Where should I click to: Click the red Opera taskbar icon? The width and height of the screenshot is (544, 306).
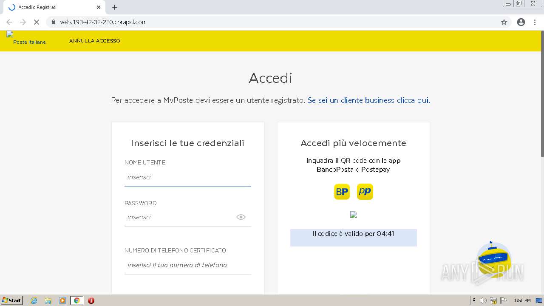[91, 300]
